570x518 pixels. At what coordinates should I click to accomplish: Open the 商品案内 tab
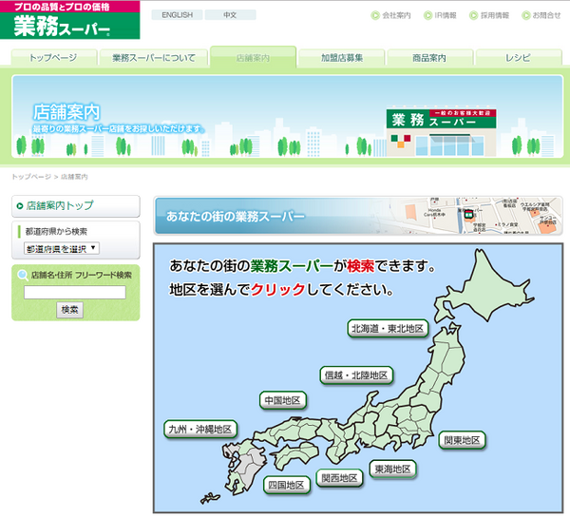coord(429,57)
